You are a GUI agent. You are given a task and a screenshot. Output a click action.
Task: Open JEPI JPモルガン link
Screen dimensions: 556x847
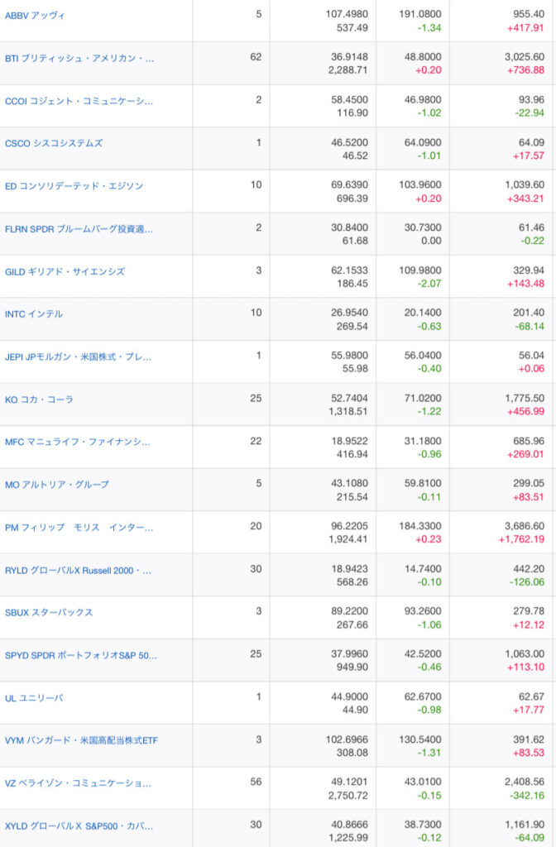pyautogui.click(x=79, y=357)
